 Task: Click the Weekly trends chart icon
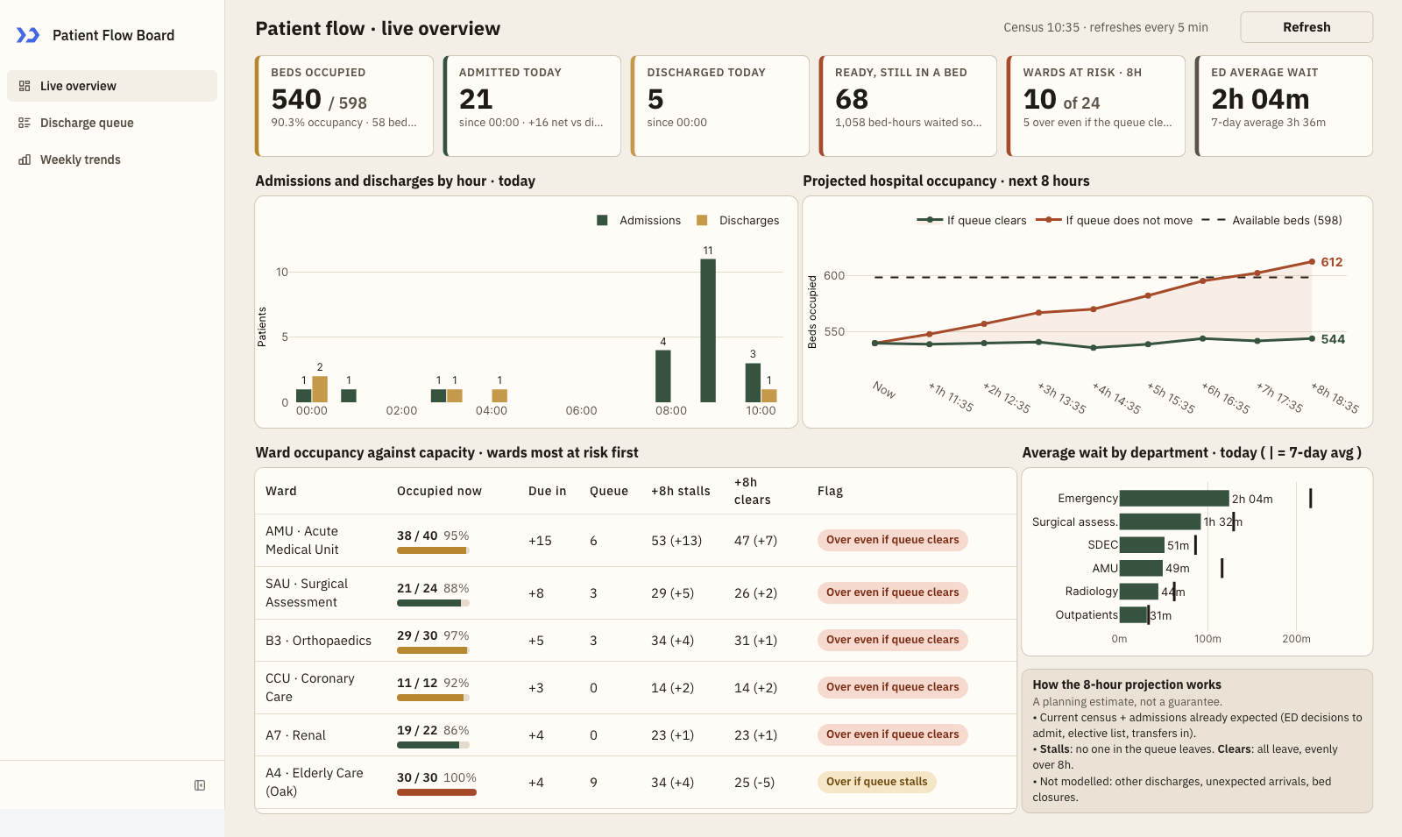(x=25, y=160)
